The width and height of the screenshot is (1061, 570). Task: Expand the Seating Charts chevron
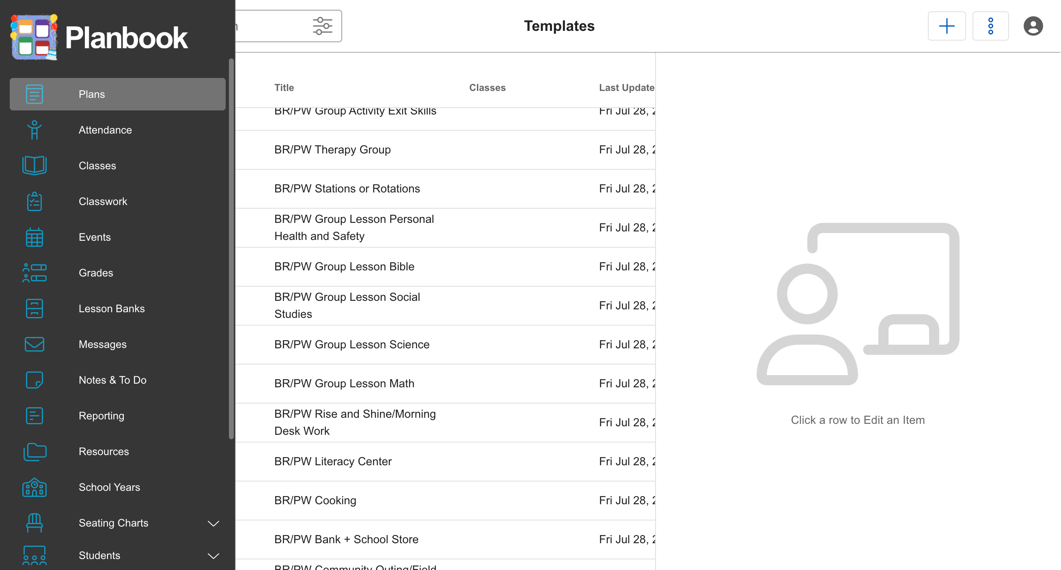213,523
